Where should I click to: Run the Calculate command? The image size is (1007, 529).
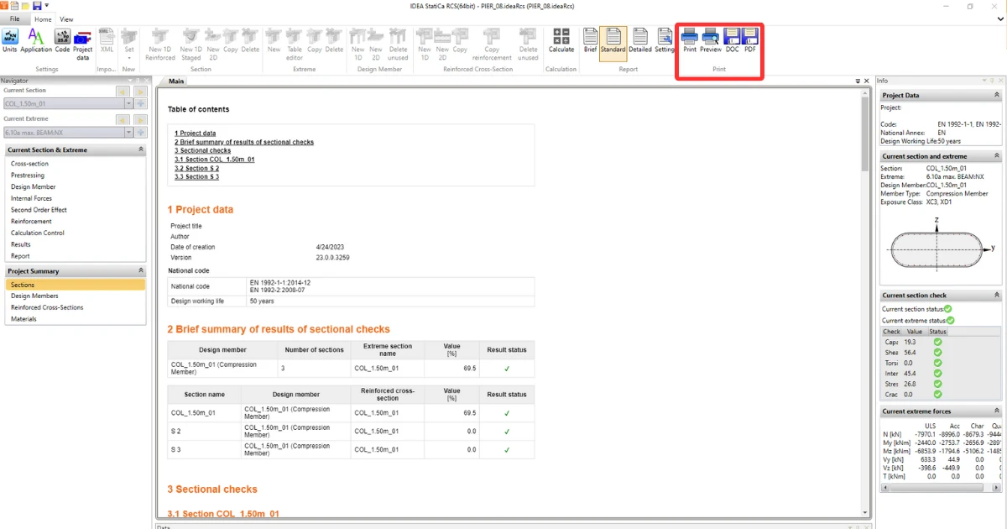point(561,39)
